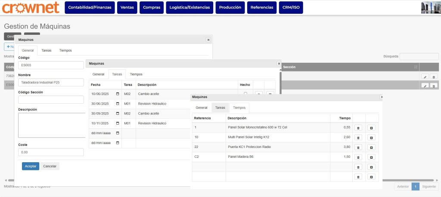The width and height of the screenshot is (441, 197).
Task: Open the calendar picker for 30/09/2025
Action: (118, 114)
